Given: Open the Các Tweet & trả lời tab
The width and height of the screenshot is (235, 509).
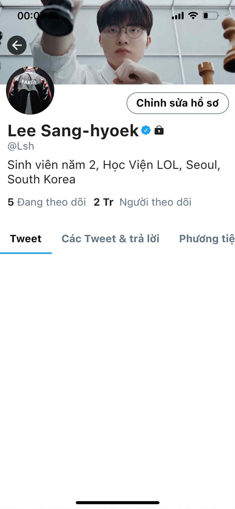Looking at the screenshot, I should click(x=110, y=239).
